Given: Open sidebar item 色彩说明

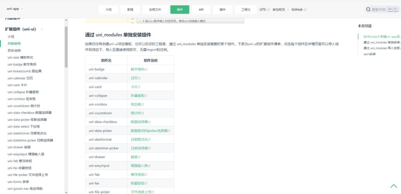Looking at the screenshot, I should (x=14, y=50).
